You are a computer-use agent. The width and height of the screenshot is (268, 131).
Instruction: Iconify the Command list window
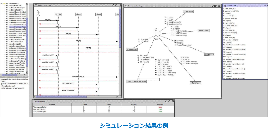[265, 6]
